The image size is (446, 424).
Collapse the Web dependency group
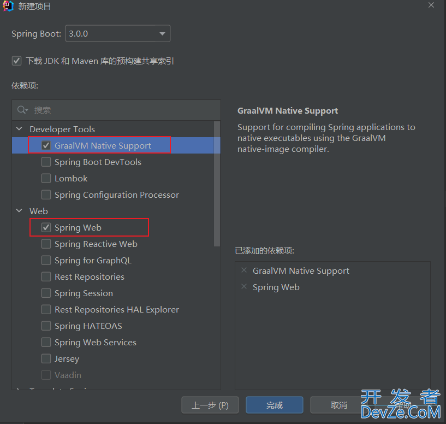(19, 211)
